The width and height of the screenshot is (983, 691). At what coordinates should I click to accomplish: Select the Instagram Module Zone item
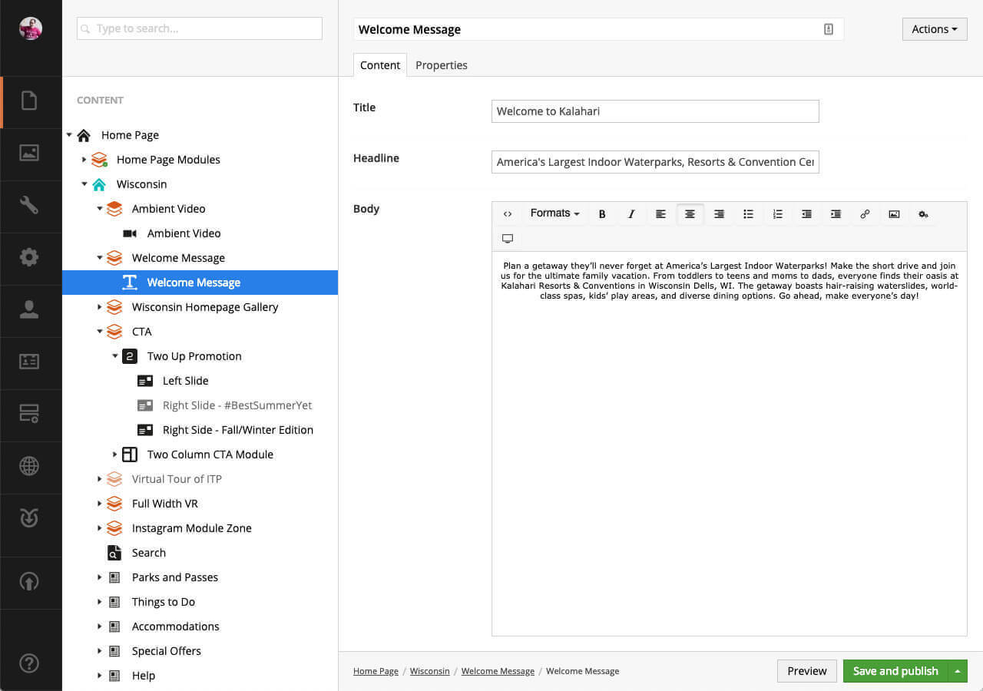[192, 528]
